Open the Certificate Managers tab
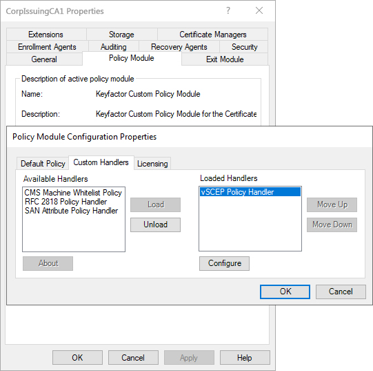373x371 pixels. click(x=212, y=35)
